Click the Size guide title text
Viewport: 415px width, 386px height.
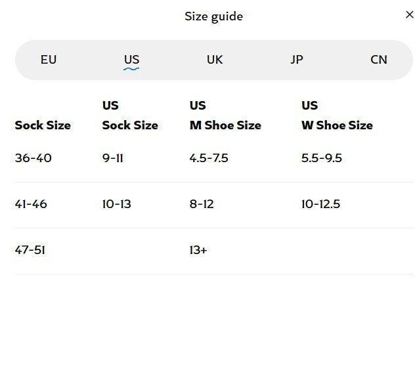click(x=213, y=16)
